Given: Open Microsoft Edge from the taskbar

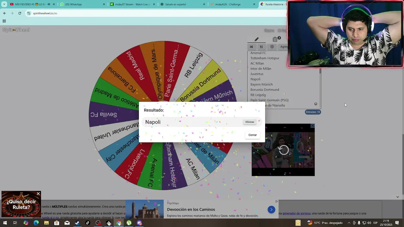Looking at the screenshot, I should [x=36, y=223].
